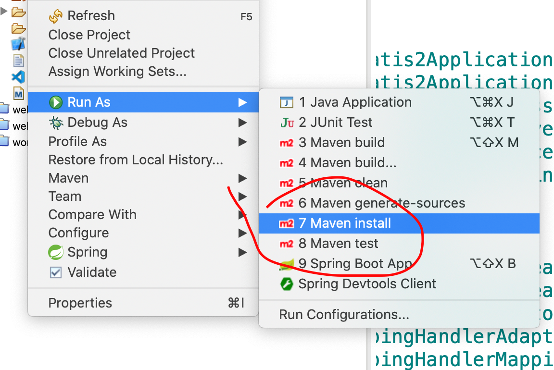This screenshot has height=370, width=554.
Task: Select 6 Maven generate-sources
Action: pyautogui.click(x=399, y=203)
